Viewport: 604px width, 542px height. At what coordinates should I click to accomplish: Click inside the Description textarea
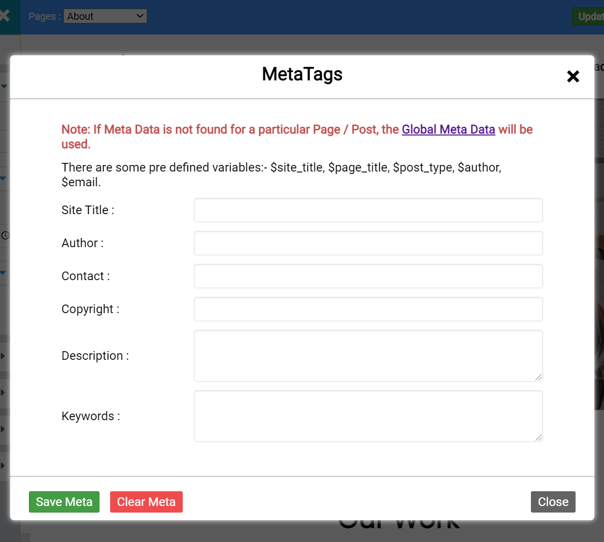[368, 355]
